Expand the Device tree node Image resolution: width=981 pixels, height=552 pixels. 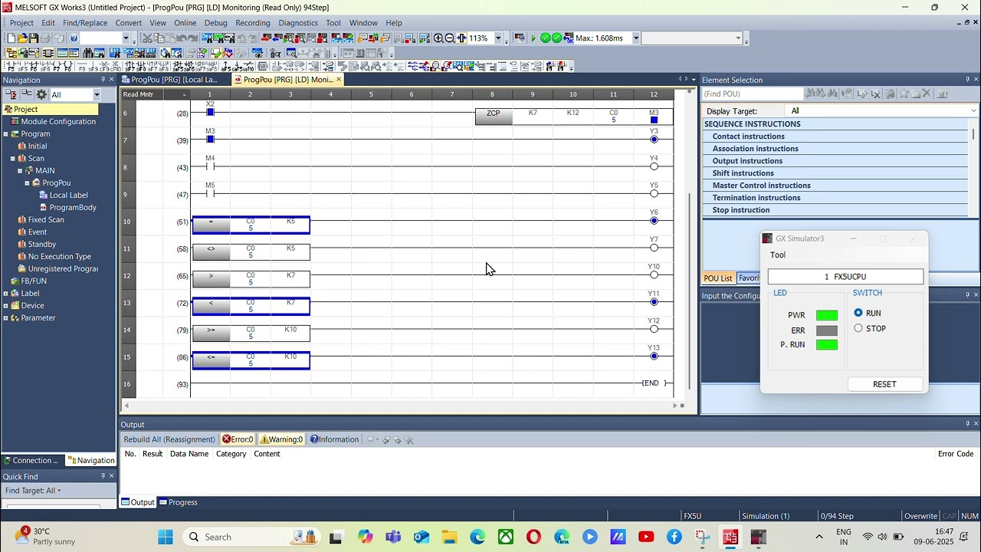(x=6, y=306)
